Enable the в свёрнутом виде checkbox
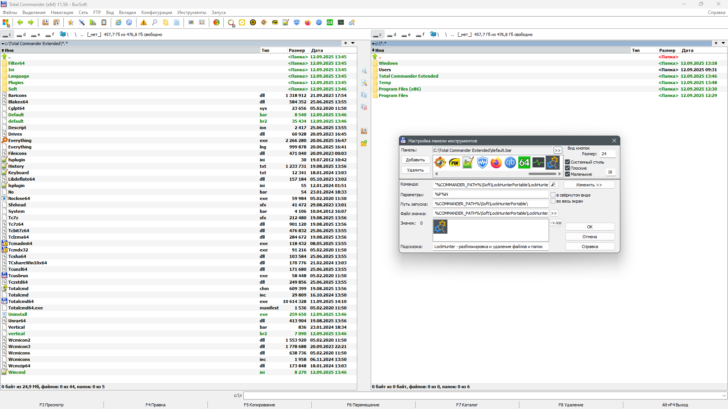 (x=553, y=195)
